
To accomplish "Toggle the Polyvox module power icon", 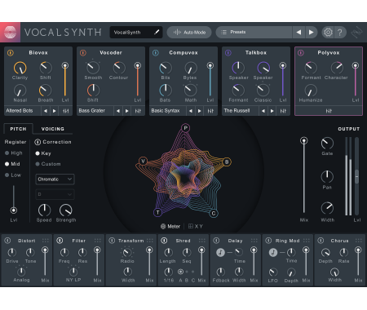I will click(301, 53).
